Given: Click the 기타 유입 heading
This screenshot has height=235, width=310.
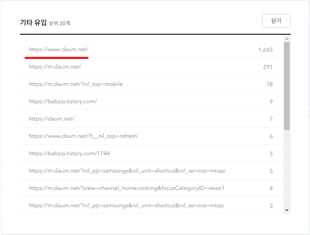Looking at the screenshot, I should (33, 23).
